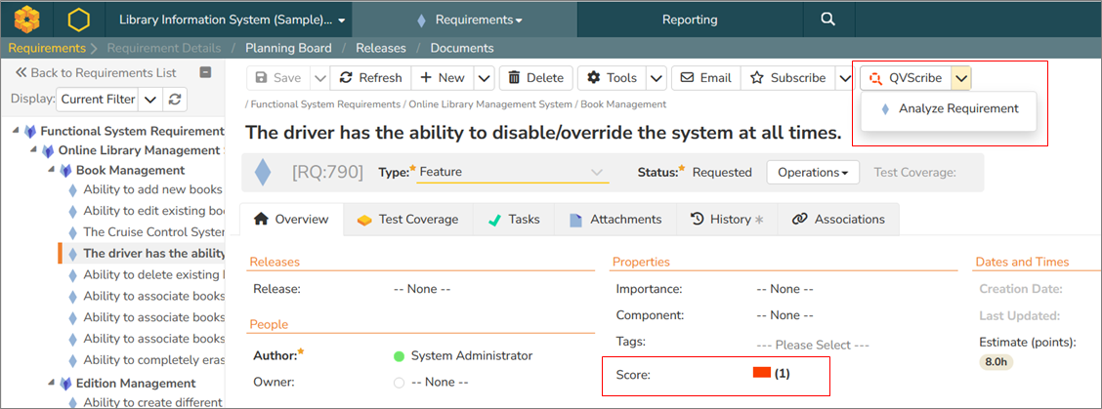Open the hexagon workspace icon
Image resolution: width=1102 pixels, height=409 pixels.
(x=78, y=20)
